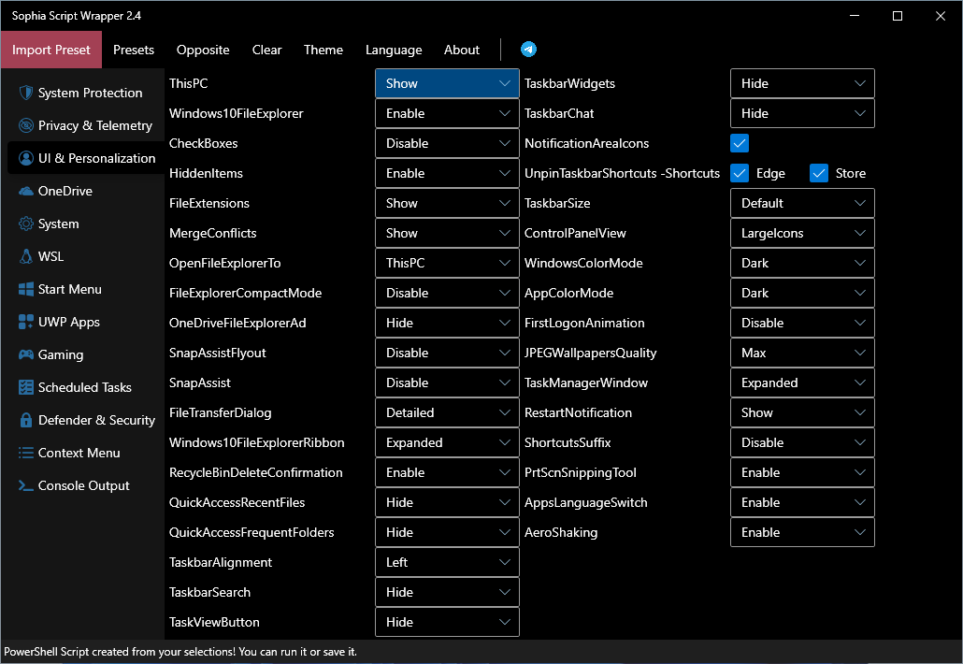The image size is (963, 664).
Task: Go to the Context Menu section
Action: click(x=86, y=453)
